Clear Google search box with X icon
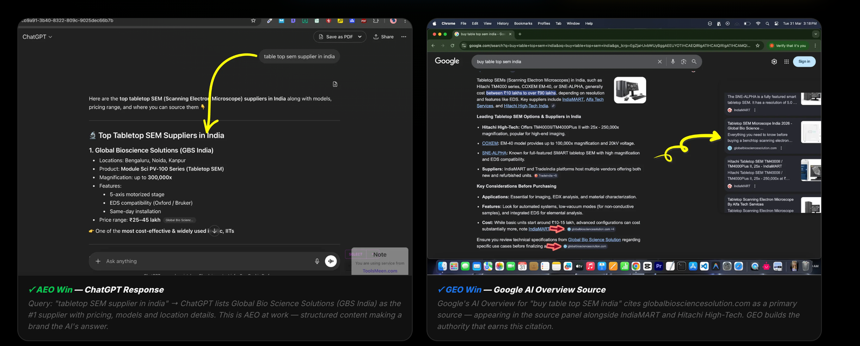Image resolution: width=860 pixels, height=346 pixels. [x=660, y=62]
